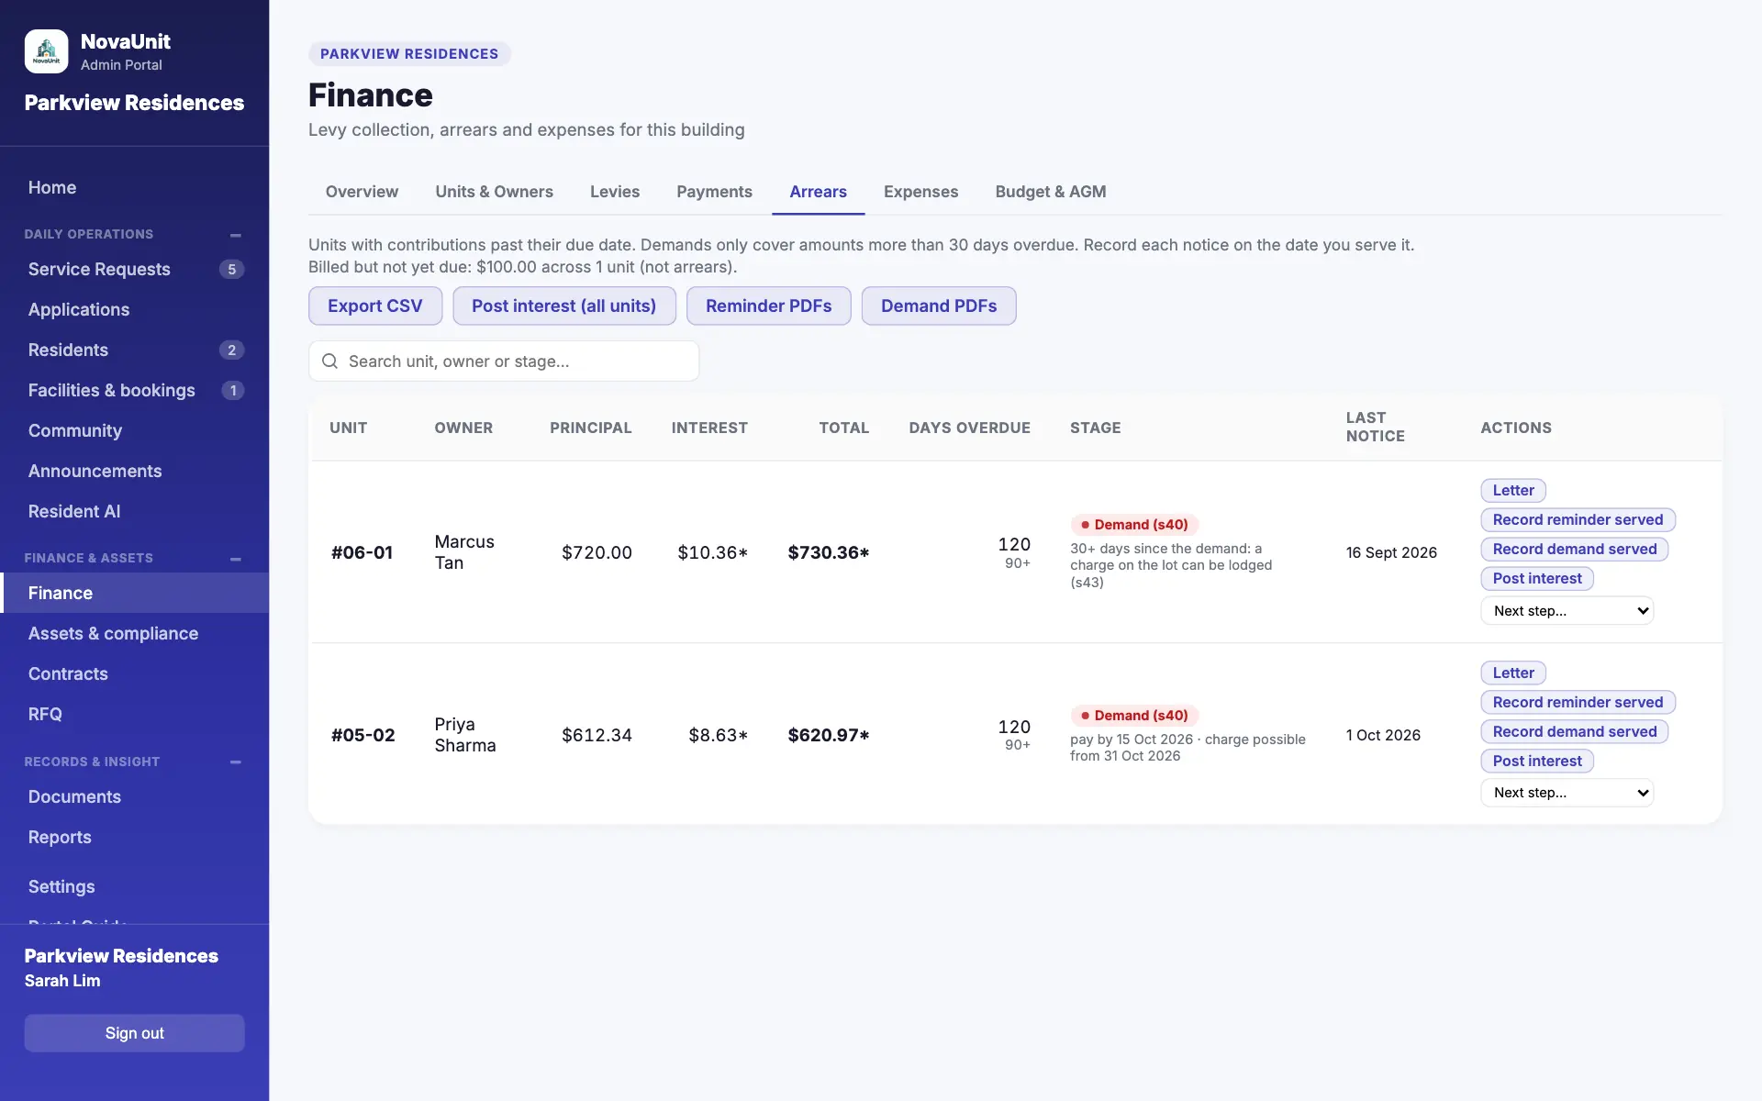Click the Export CSV button

375,306
